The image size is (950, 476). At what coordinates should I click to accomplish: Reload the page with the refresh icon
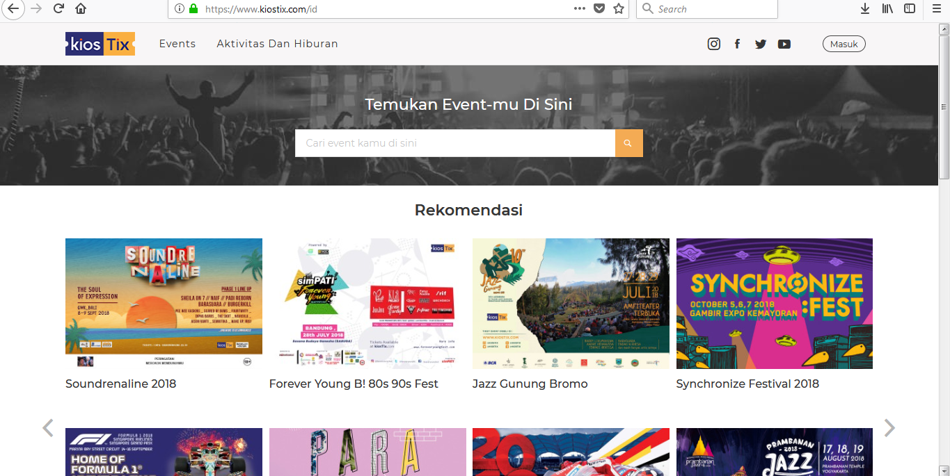(x=58, y=8)
